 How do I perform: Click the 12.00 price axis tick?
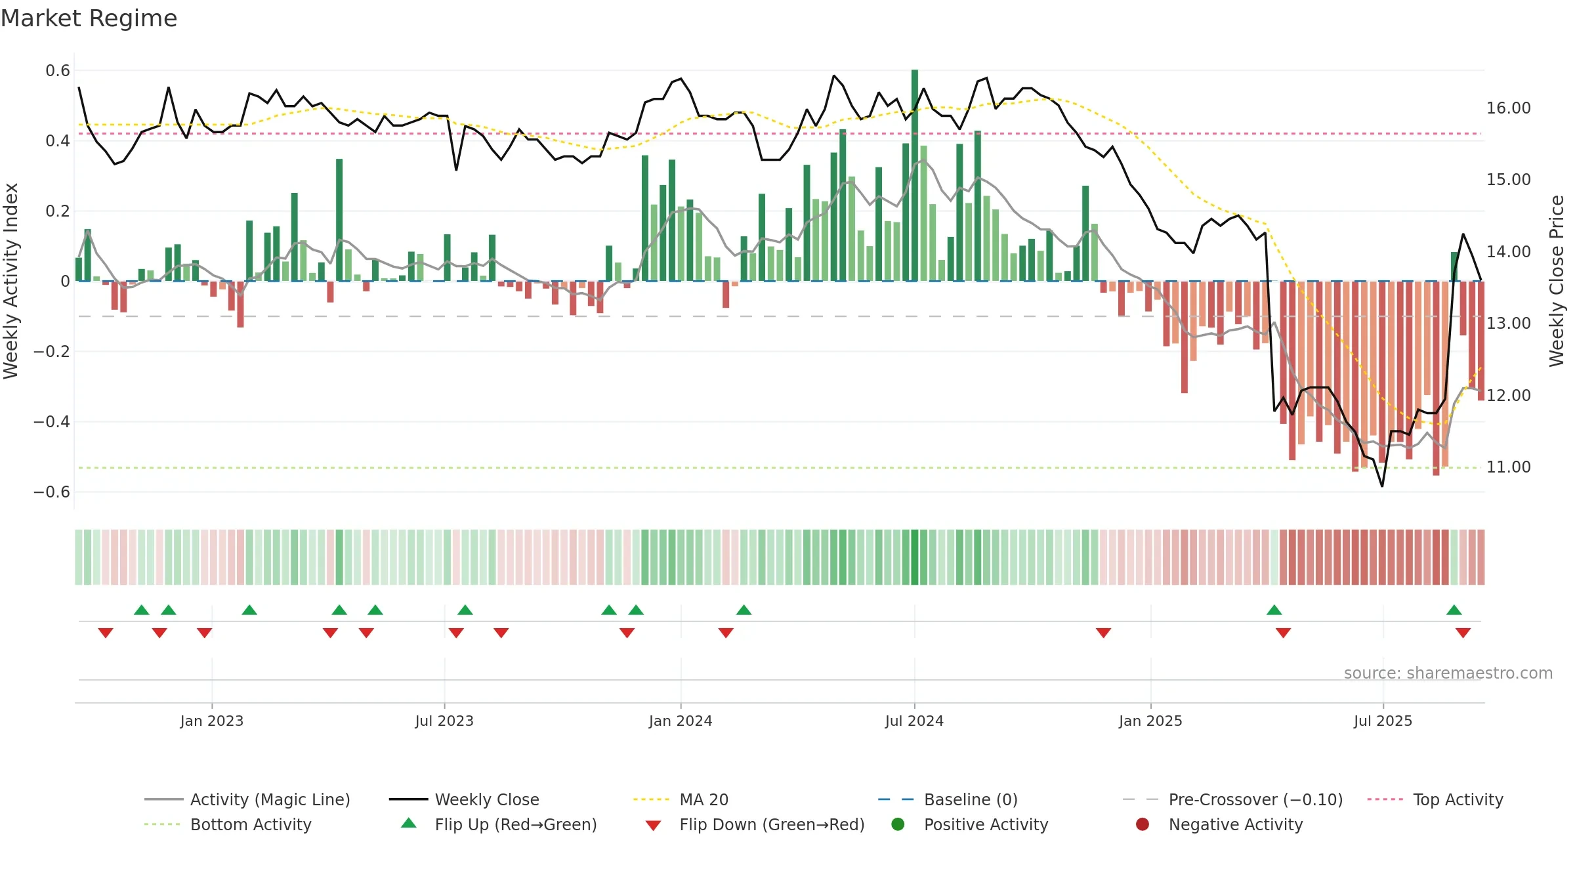coord(1509,396)
